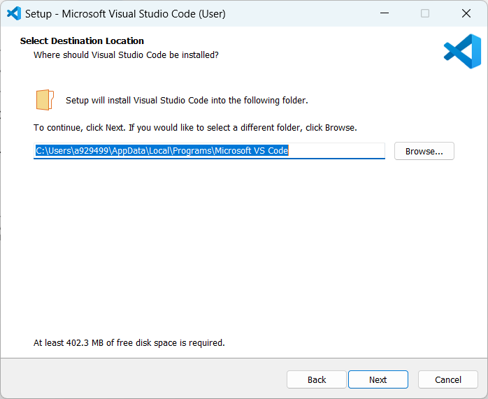This screenshot has height=399, width=488.
Task: Open the Browse folder dialog
Action: (x=424, y=151)
